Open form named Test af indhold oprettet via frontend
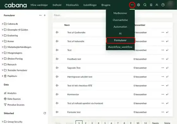The width and height of the screenshot is (177, 124). pos(85,103)
